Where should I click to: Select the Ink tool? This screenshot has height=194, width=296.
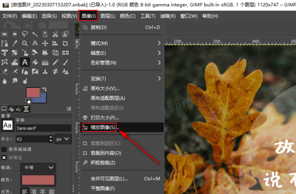[25, 72]
